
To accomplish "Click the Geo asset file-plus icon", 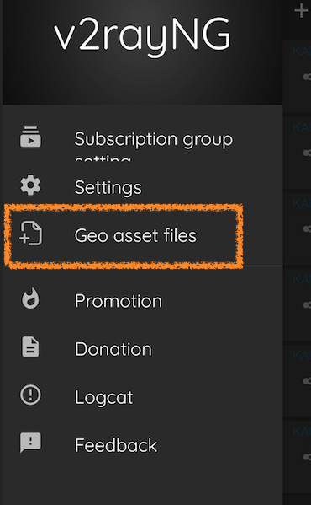I will pos(30,234).
